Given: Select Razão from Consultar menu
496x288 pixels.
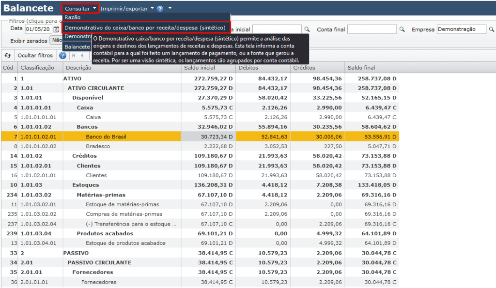Looking at the screenshot, I should (x=73, y=17).
